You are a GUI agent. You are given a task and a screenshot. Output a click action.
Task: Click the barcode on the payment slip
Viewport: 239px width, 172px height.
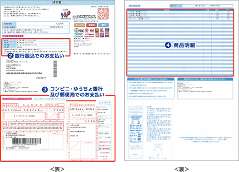26,141
